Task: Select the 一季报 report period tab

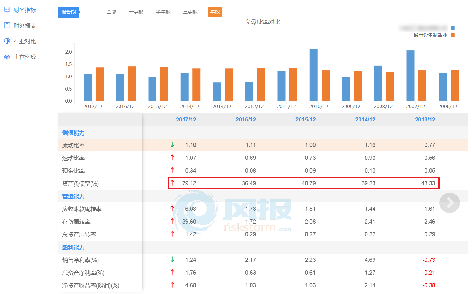Action: [x=136, y=12]
